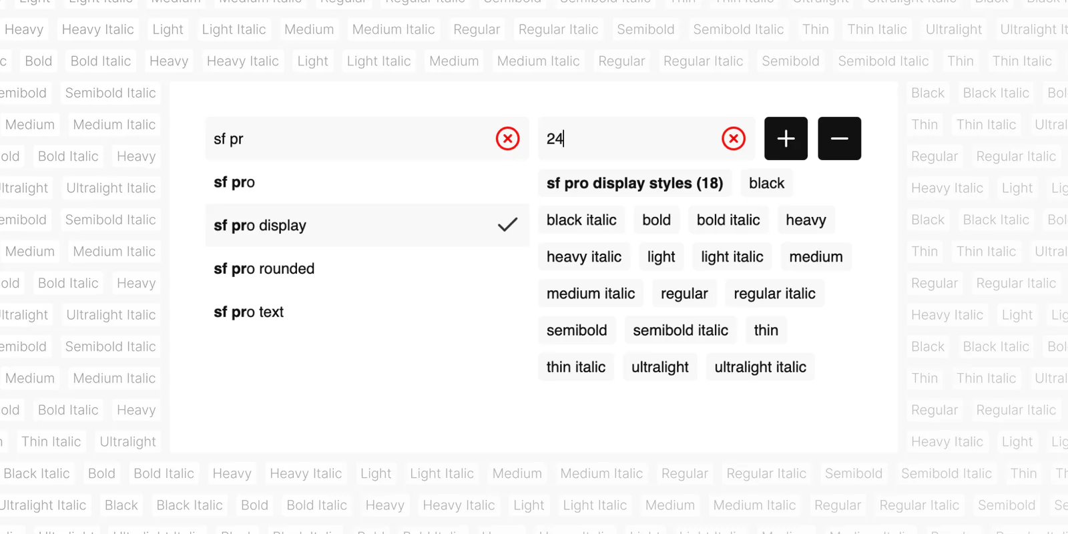Choose the bold style chip
This screenshot has height=534, width=1068.
[x=656, y=220]
